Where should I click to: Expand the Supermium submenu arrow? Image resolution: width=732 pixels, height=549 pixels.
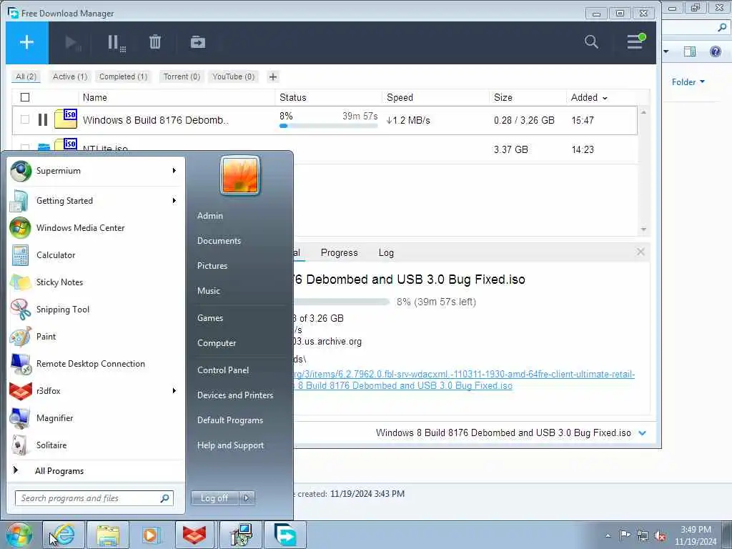point(174,170)
